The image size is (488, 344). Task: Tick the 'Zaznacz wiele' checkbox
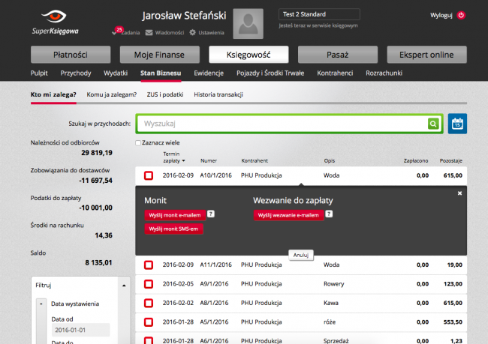(138, 143)
